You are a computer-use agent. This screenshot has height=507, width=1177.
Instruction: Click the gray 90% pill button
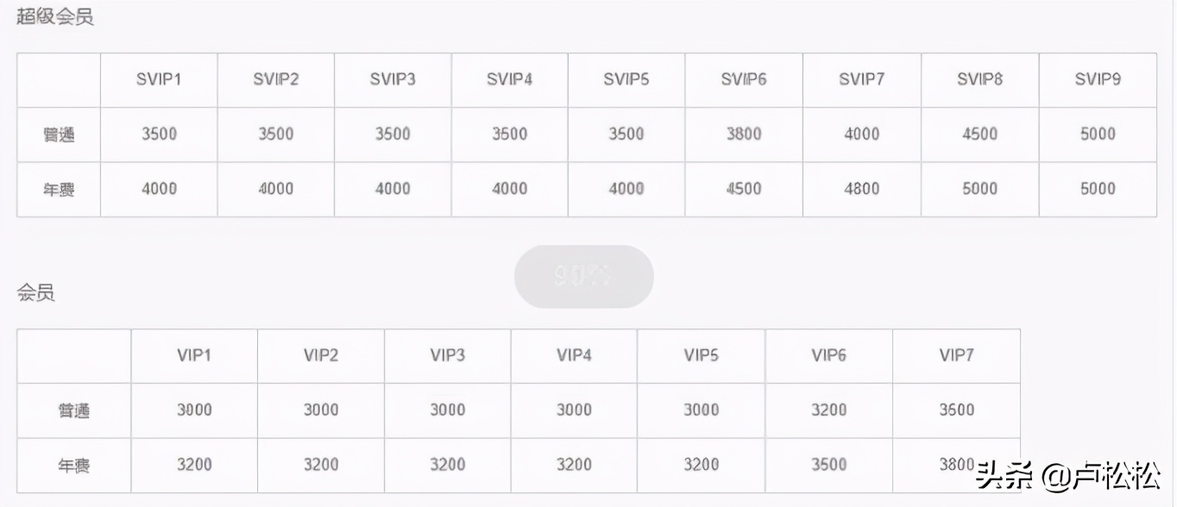tap(583, 277)
